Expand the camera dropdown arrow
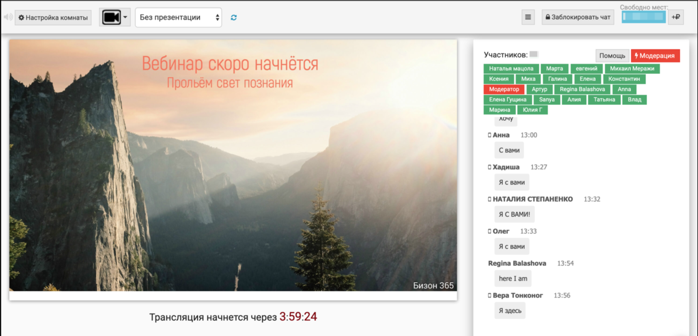698x336 pixels. coord(125,17)
